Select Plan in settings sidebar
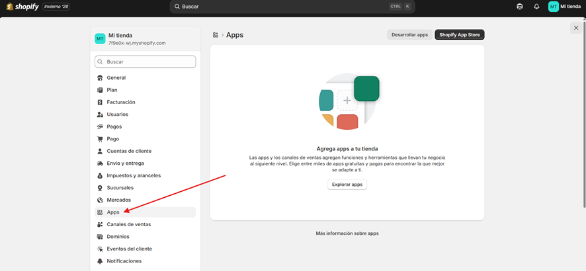Screen dimensions: 586x271 click(x=112, y=90)
